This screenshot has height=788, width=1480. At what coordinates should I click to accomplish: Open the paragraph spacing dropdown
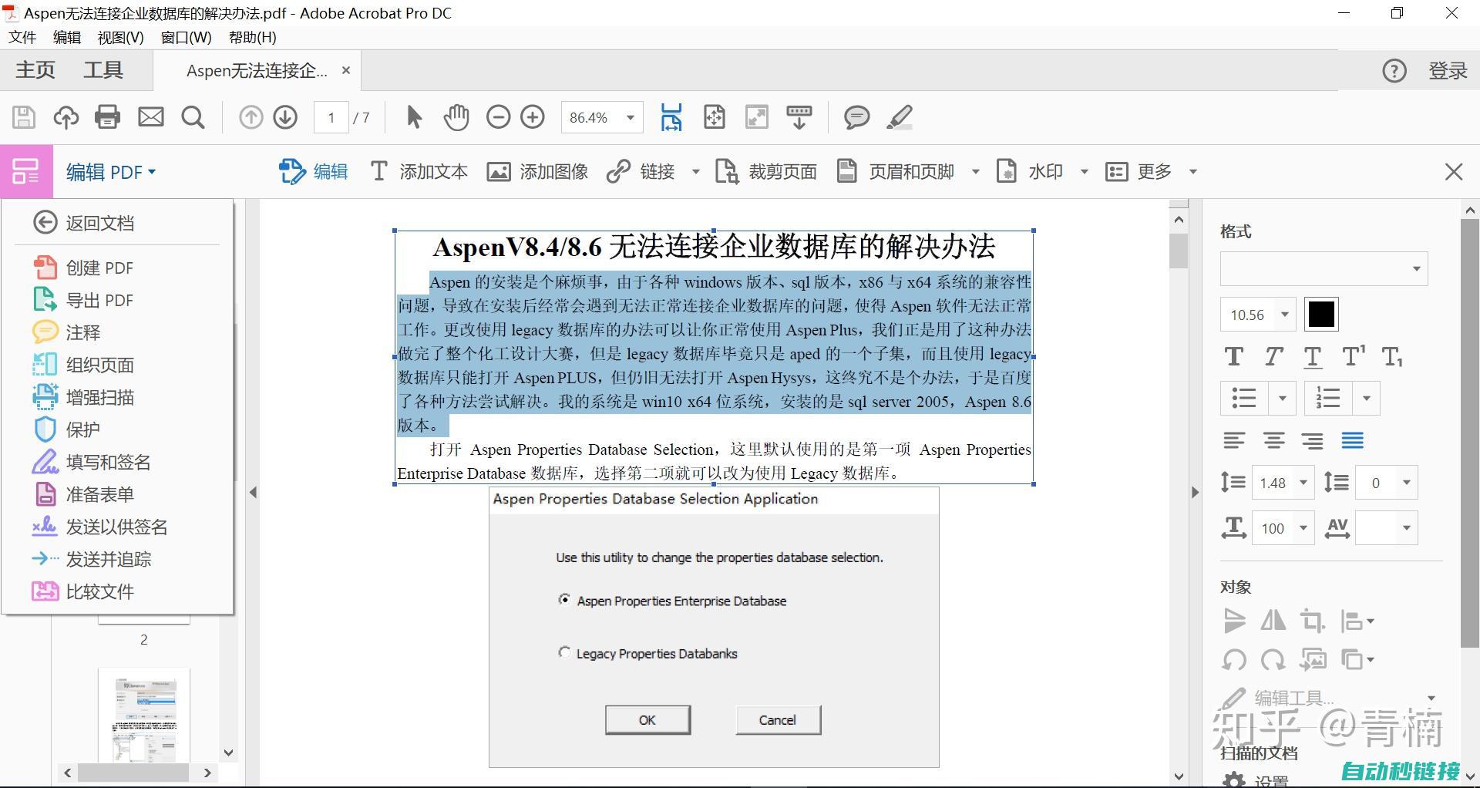click(x=1406, y=483)
